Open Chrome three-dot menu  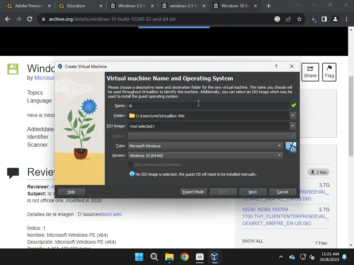coord(346,19)
